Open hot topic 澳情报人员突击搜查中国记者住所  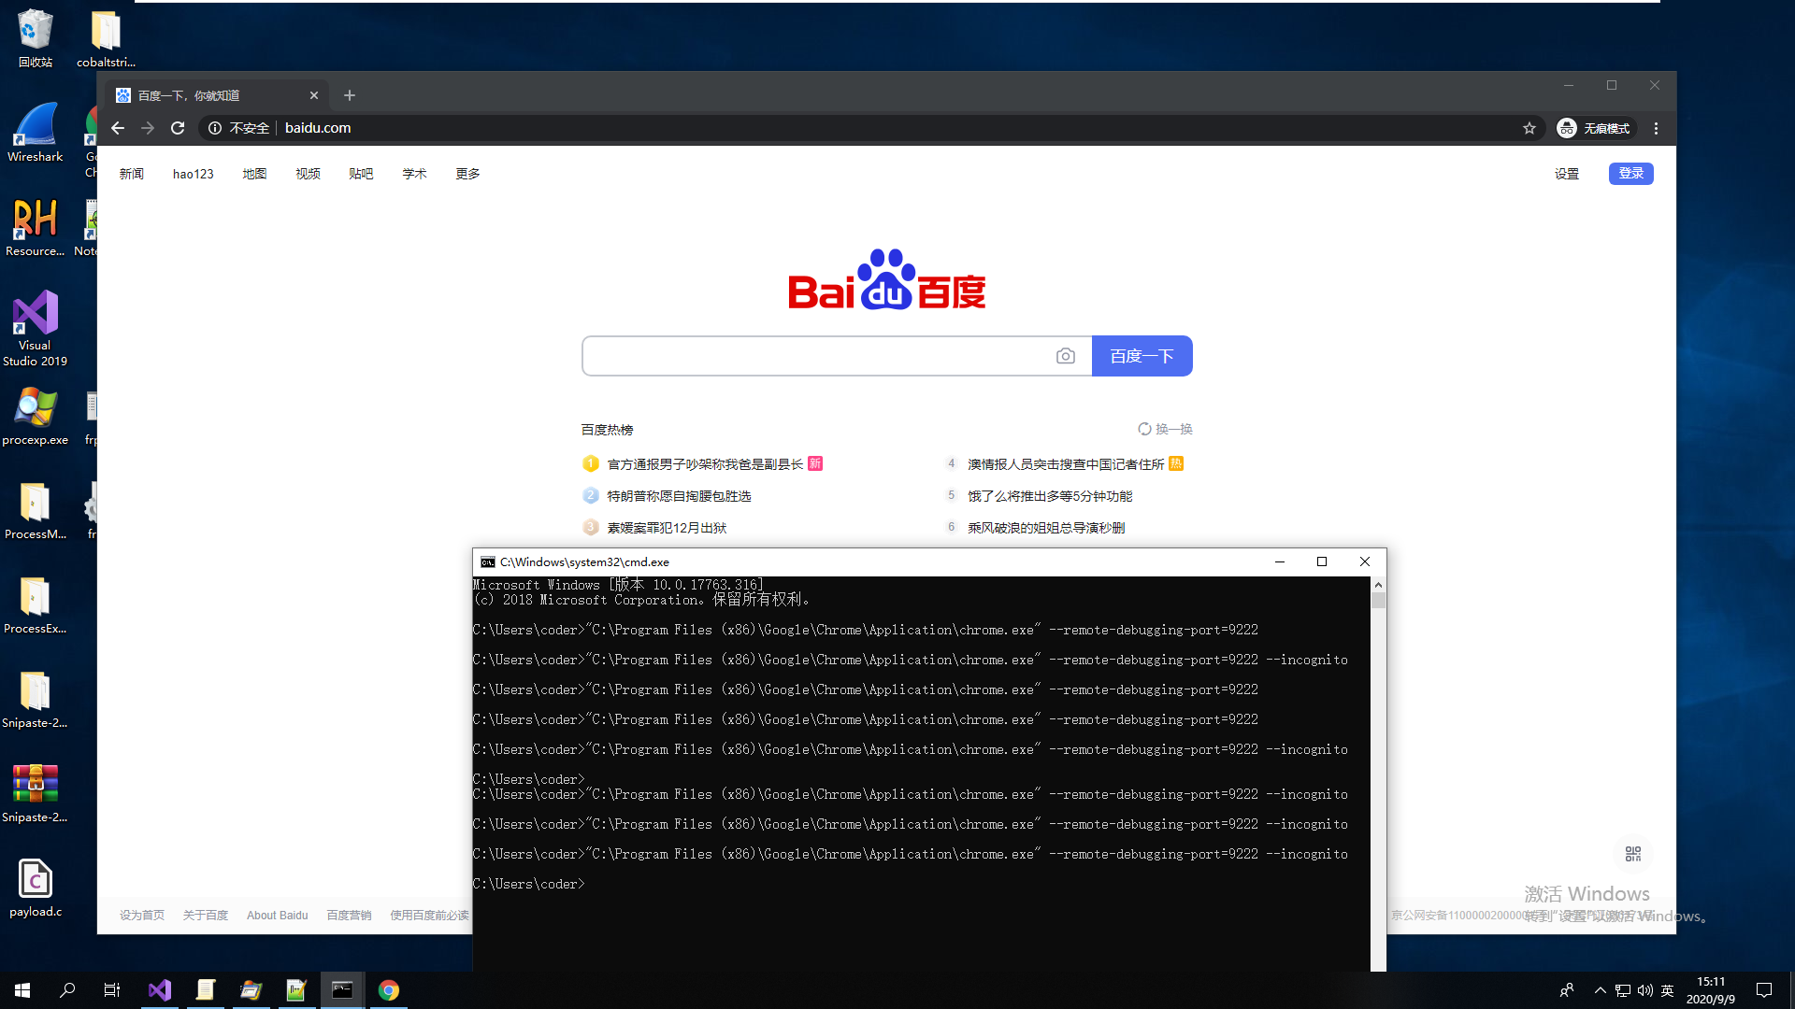(1066, 464)
